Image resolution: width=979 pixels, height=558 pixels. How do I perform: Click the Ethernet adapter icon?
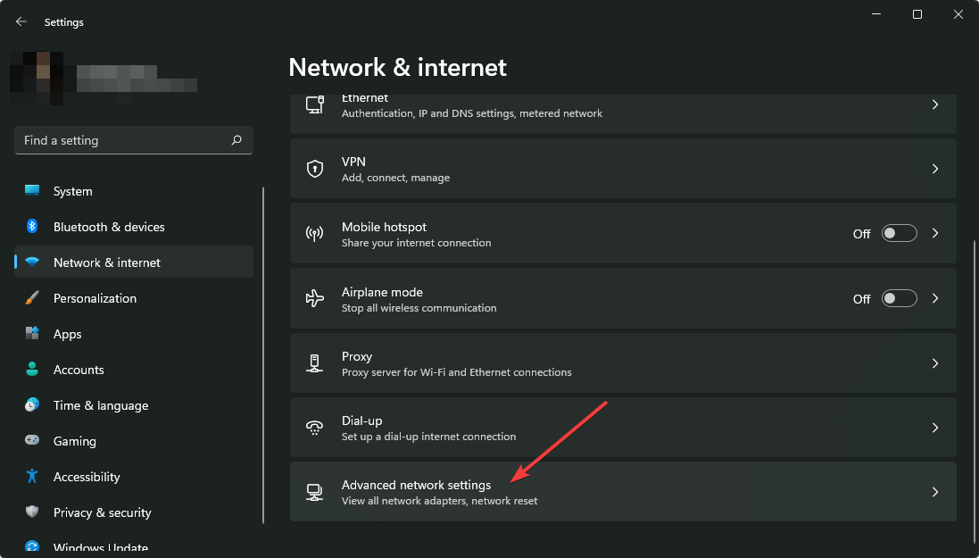click(x=314, y=104)
